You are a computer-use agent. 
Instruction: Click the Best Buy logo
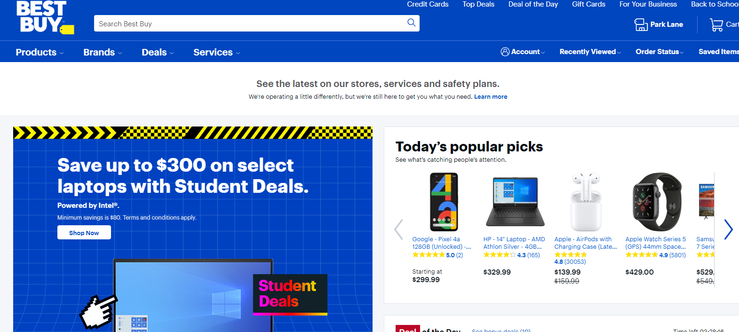pos(45,18)
